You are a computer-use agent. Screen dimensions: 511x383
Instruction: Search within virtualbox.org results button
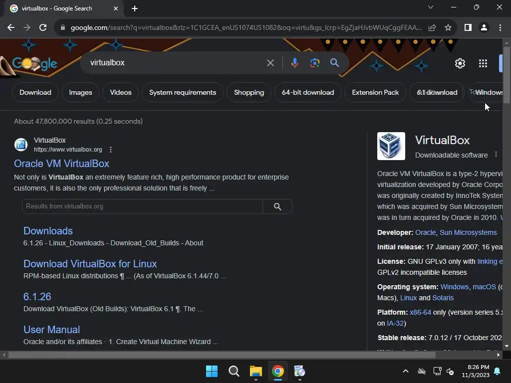[x=277, y=206]
